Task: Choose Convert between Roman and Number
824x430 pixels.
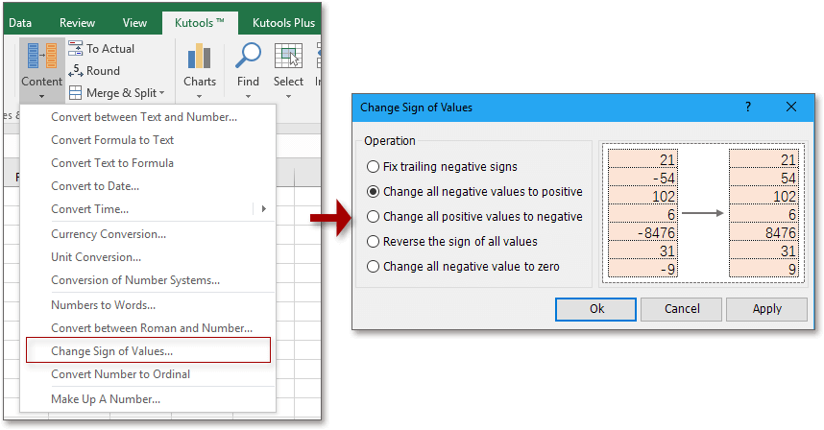Action: (148, 328)
